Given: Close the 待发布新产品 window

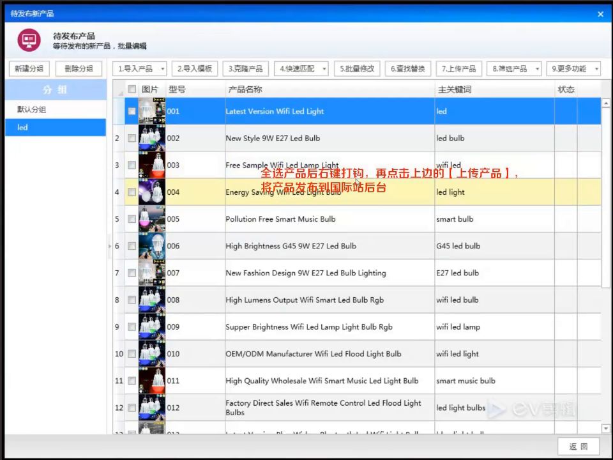Looking at the screenshot, I should pyautogui.click(x=600, y=14).
